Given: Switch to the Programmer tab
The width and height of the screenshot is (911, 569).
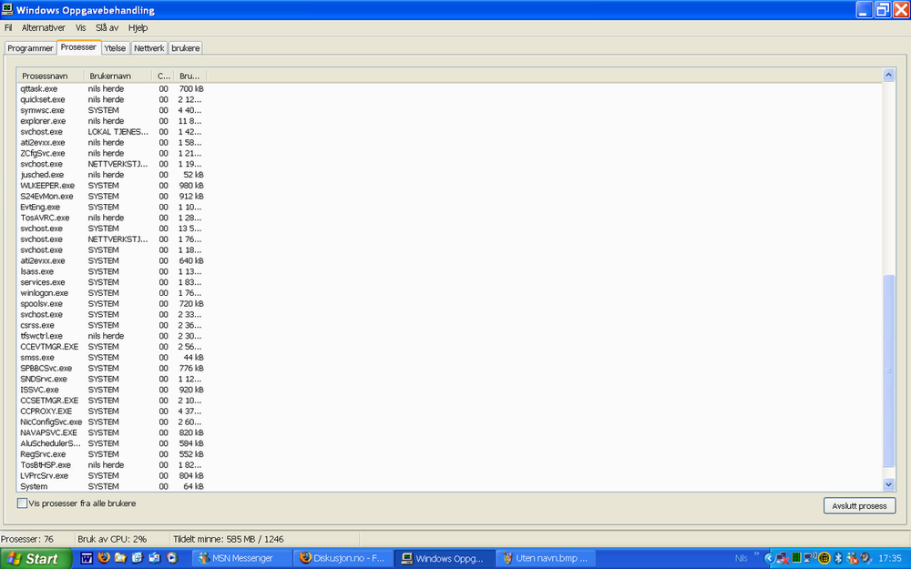Looking at the screenshot, I should click(x=30, y=48).
